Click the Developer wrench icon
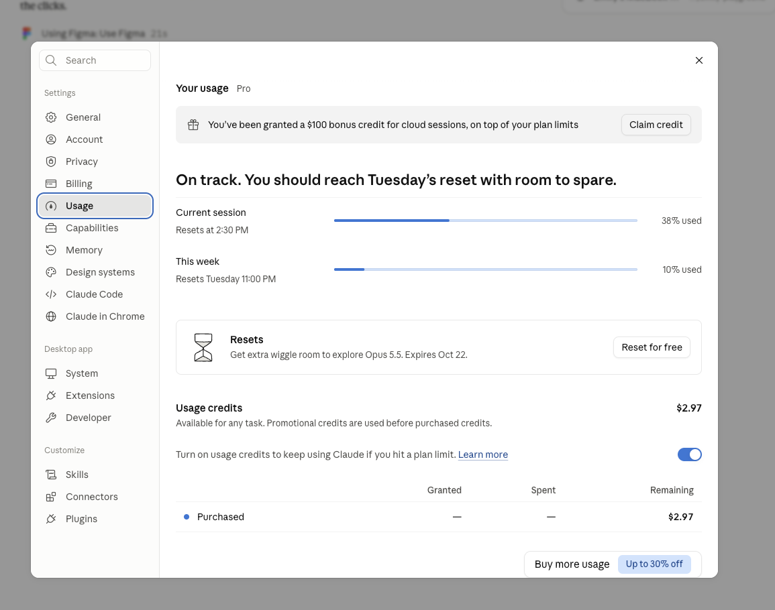The width and height of the screenshot is (775, 610). (x=51, y=418)
